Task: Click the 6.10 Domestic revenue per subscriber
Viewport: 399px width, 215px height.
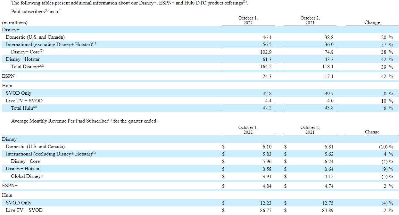Action: point(267,147)
